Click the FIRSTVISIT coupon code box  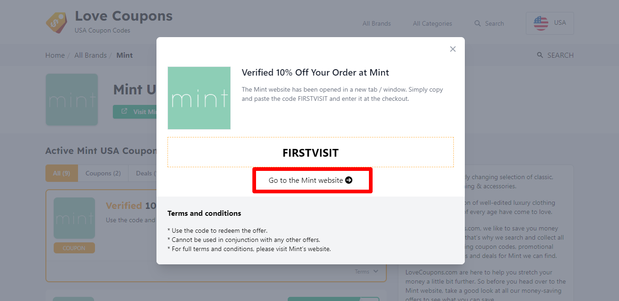click(x=310, y=153)
